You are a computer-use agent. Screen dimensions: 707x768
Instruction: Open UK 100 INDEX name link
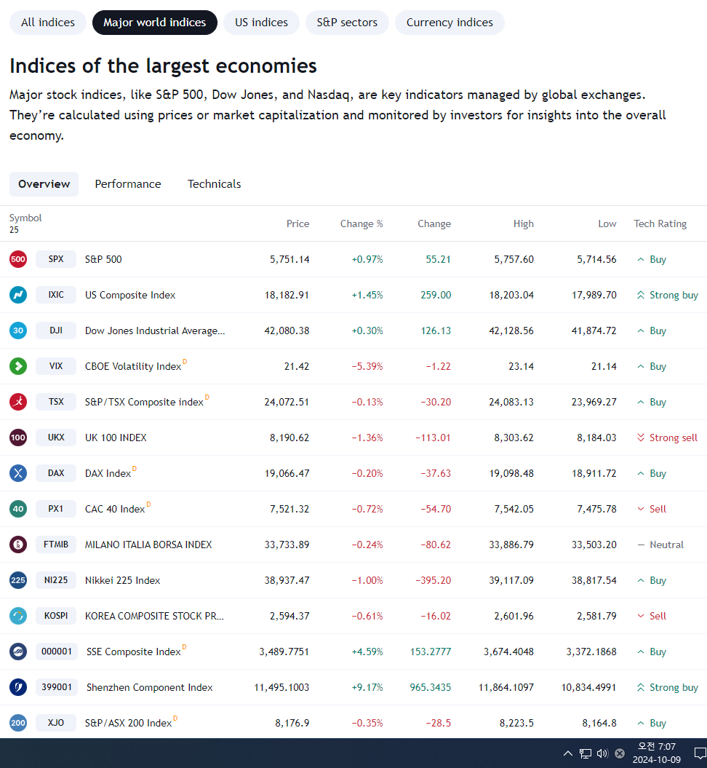116,438
